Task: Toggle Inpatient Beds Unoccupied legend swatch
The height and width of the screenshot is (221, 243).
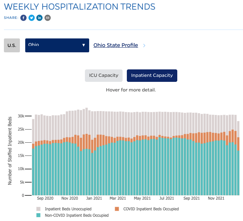Action: coord(38,209)
